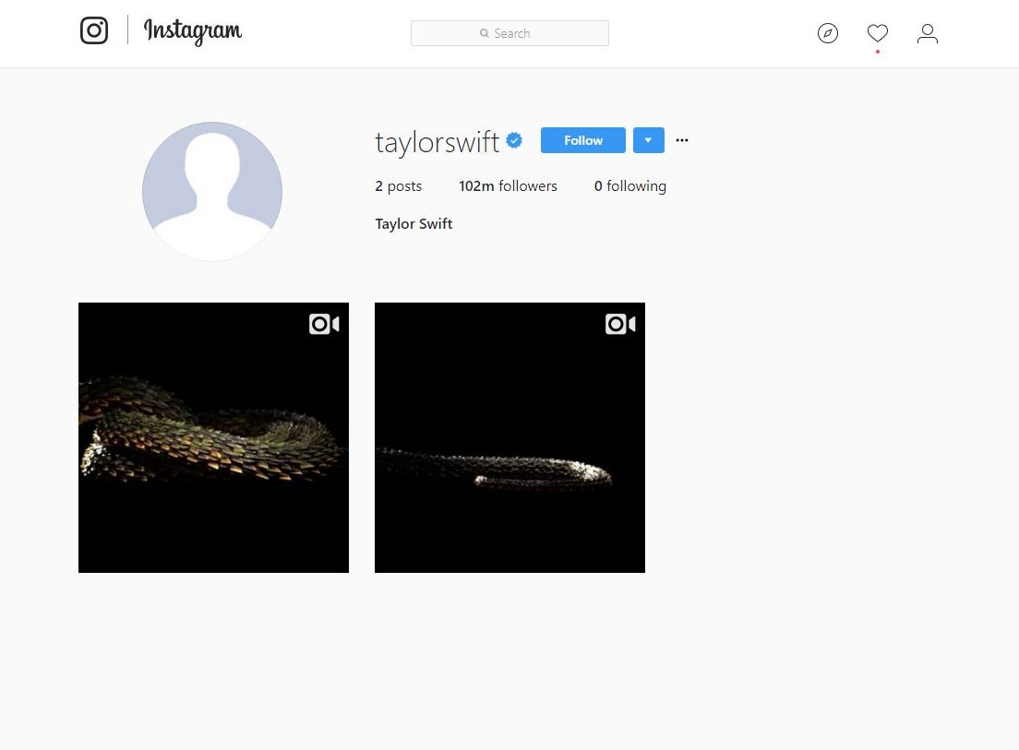This screenshot has height=750, width=1019.
Task: Click the Instagram camera logo icon
Action: coord(94,30)
